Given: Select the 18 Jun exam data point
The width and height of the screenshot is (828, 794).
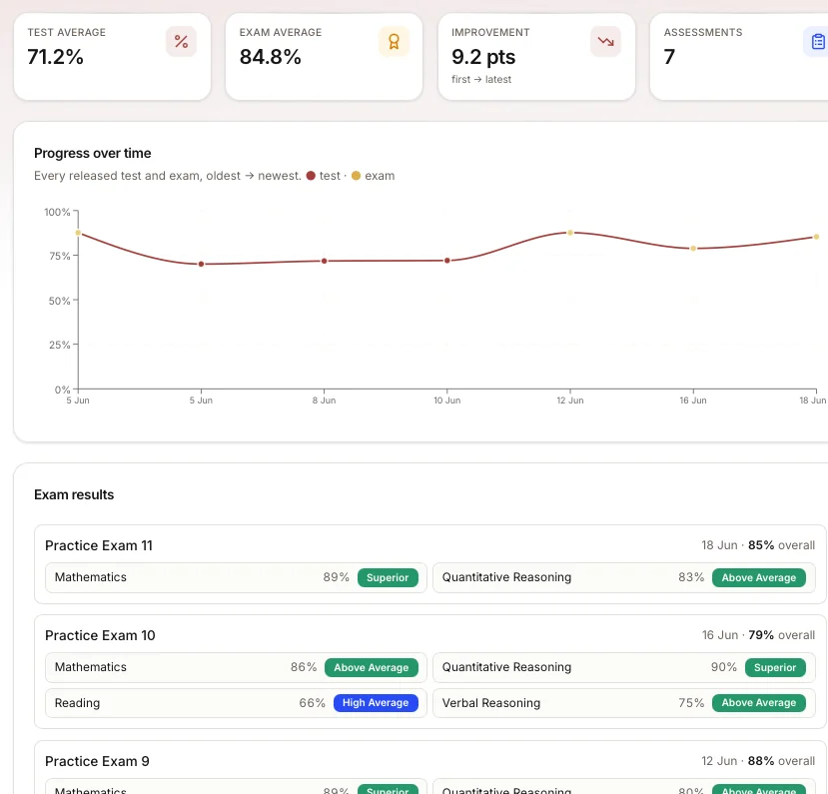Looking at the screenshot, I should tap(816, 237).
